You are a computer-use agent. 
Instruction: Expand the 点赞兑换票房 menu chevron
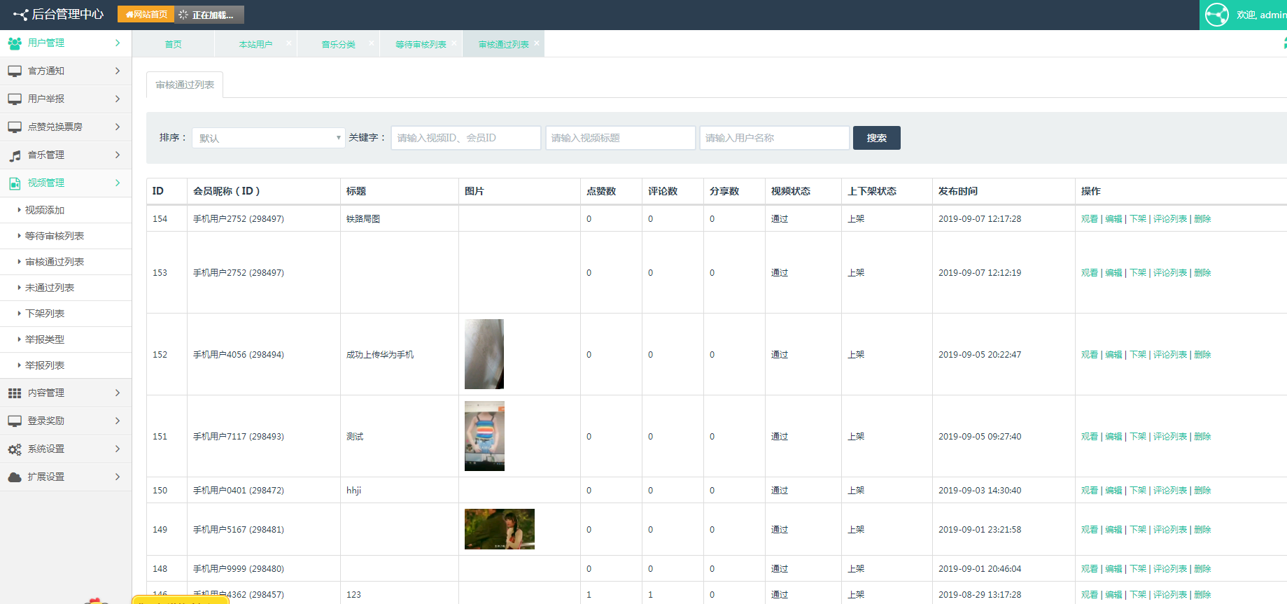coord(117,127)
